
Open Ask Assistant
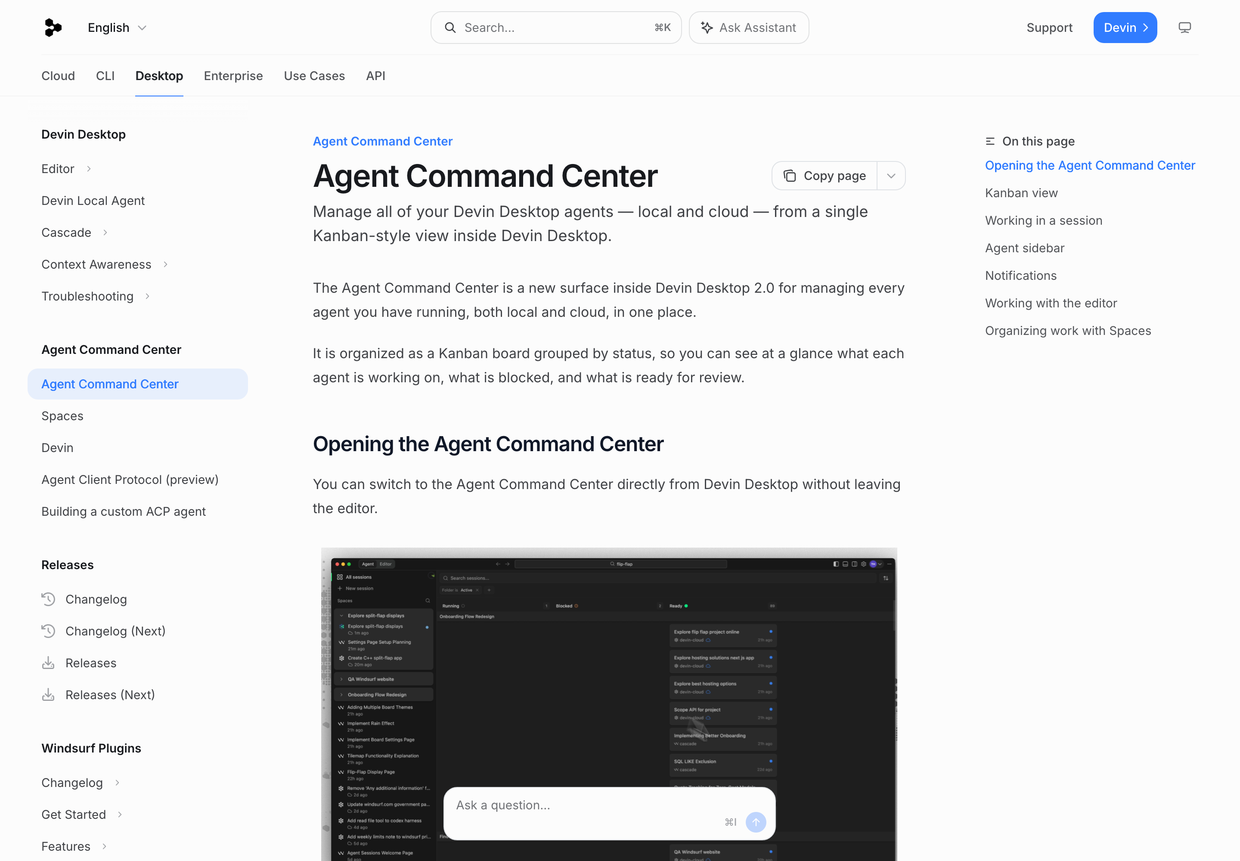pos(748,28)
